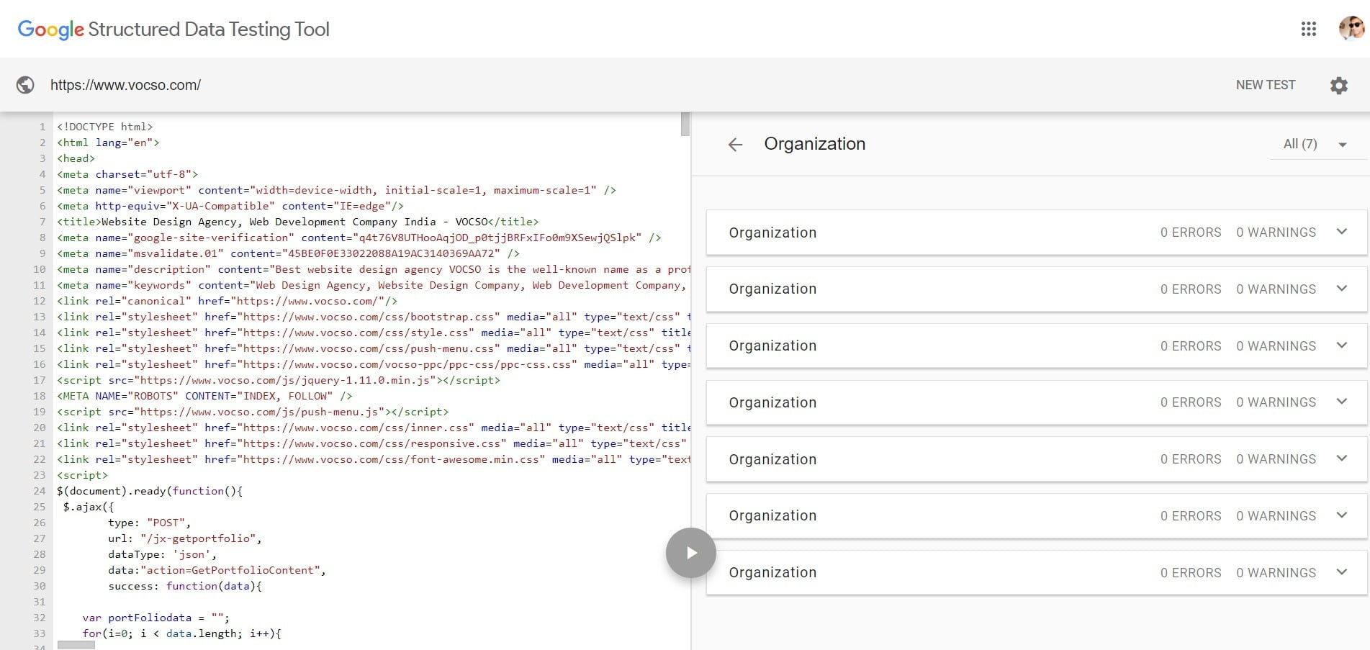1370x650 pixels.
Task: Click the Google Structured Data Testing Tool logo
Action: click(x=173, y=30)
